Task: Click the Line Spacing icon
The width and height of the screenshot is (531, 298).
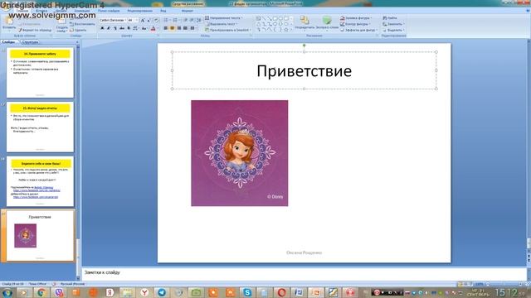Action: point(199,20)
